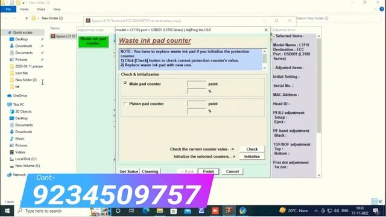
Task: Open Videos under This PC
Action: tap(20, 152)
